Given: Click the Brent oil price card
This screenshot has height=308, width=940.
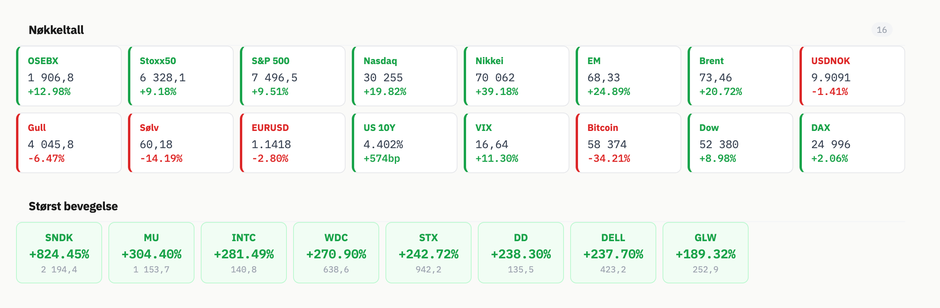Looking at the screenshot, I should pos(740,76).
